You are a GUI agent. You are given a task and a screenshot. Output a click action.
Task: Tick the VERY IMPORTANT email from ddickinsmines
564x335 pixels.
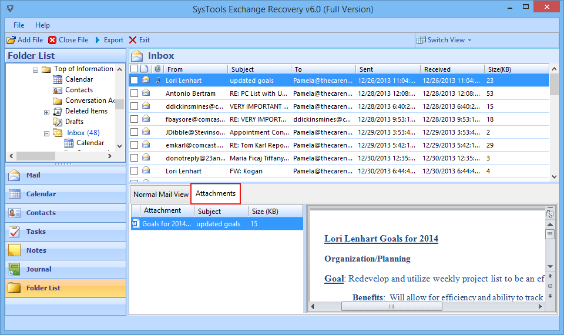134,106
